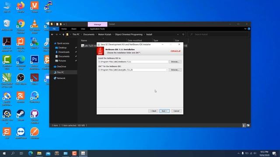Open the Camtasia desktop shortcut
Image resolution: width=280 pixels, height=157 pixels.
point(7,63)
